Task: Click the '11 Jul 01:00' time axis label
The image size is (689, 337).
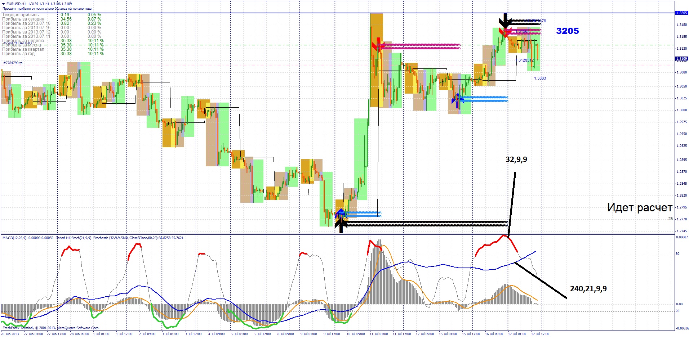Action: click(x=379, y=334)
